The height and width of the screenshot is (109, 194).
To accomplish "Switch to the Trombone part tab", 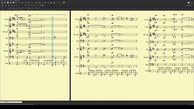I will (37, 10).
